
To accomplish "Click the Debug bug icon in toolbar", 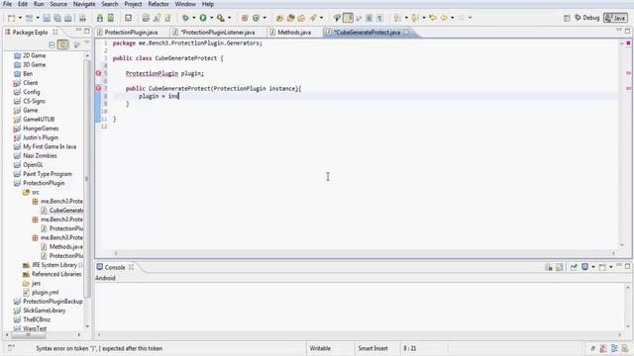I will pos(185,18).
